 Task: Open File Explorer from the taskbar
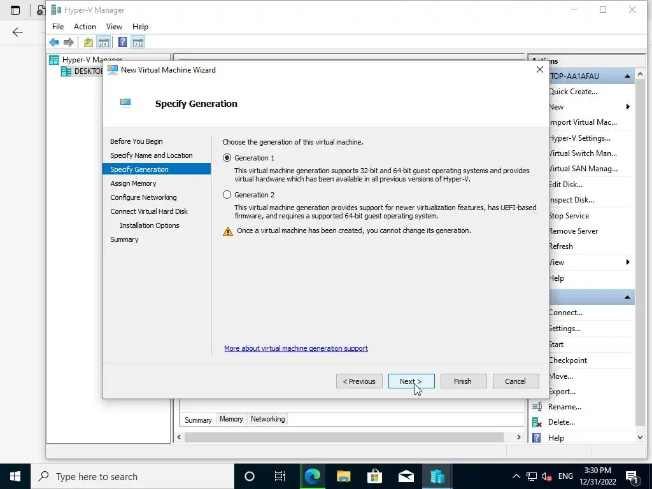[x=343, y=476]
